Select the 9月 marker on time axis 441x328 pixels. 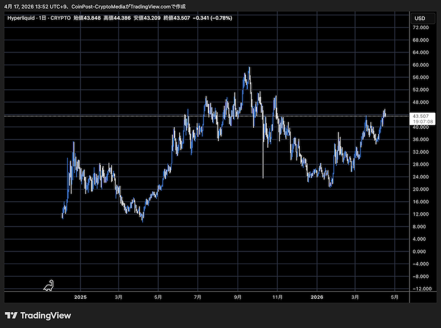pos(238,297)
